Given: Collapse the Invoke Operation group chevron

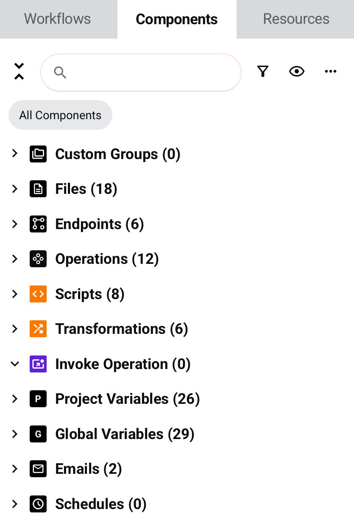Looking at the screenshot, I should 15,364.
